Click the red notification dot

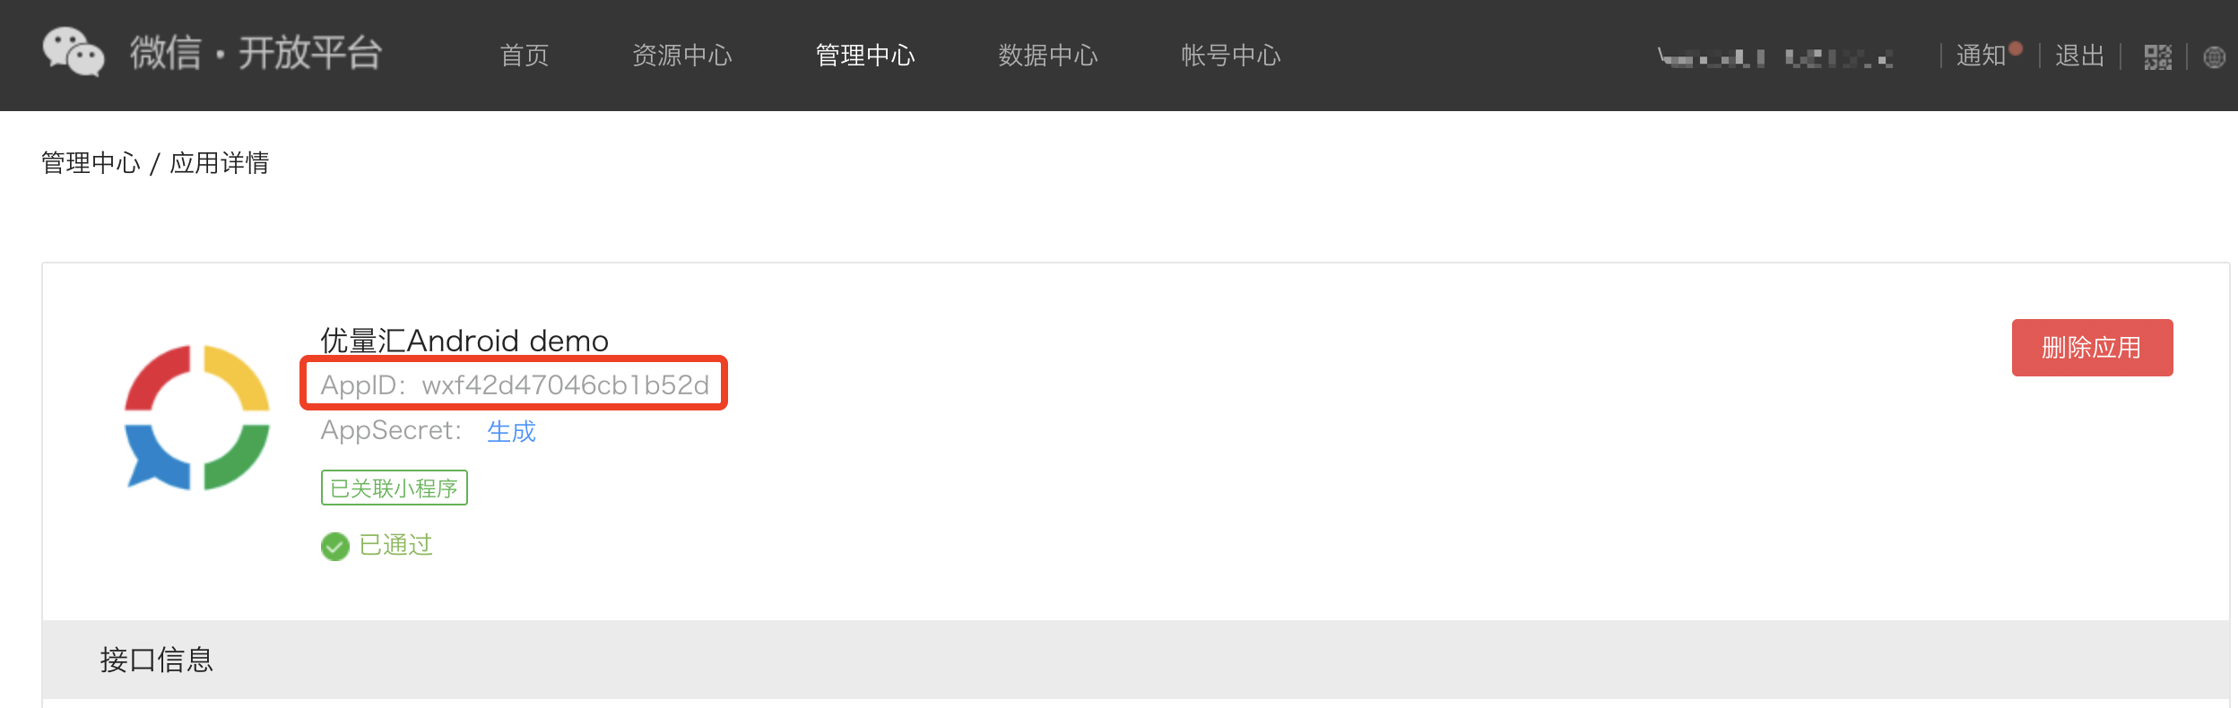(2016, 48)
